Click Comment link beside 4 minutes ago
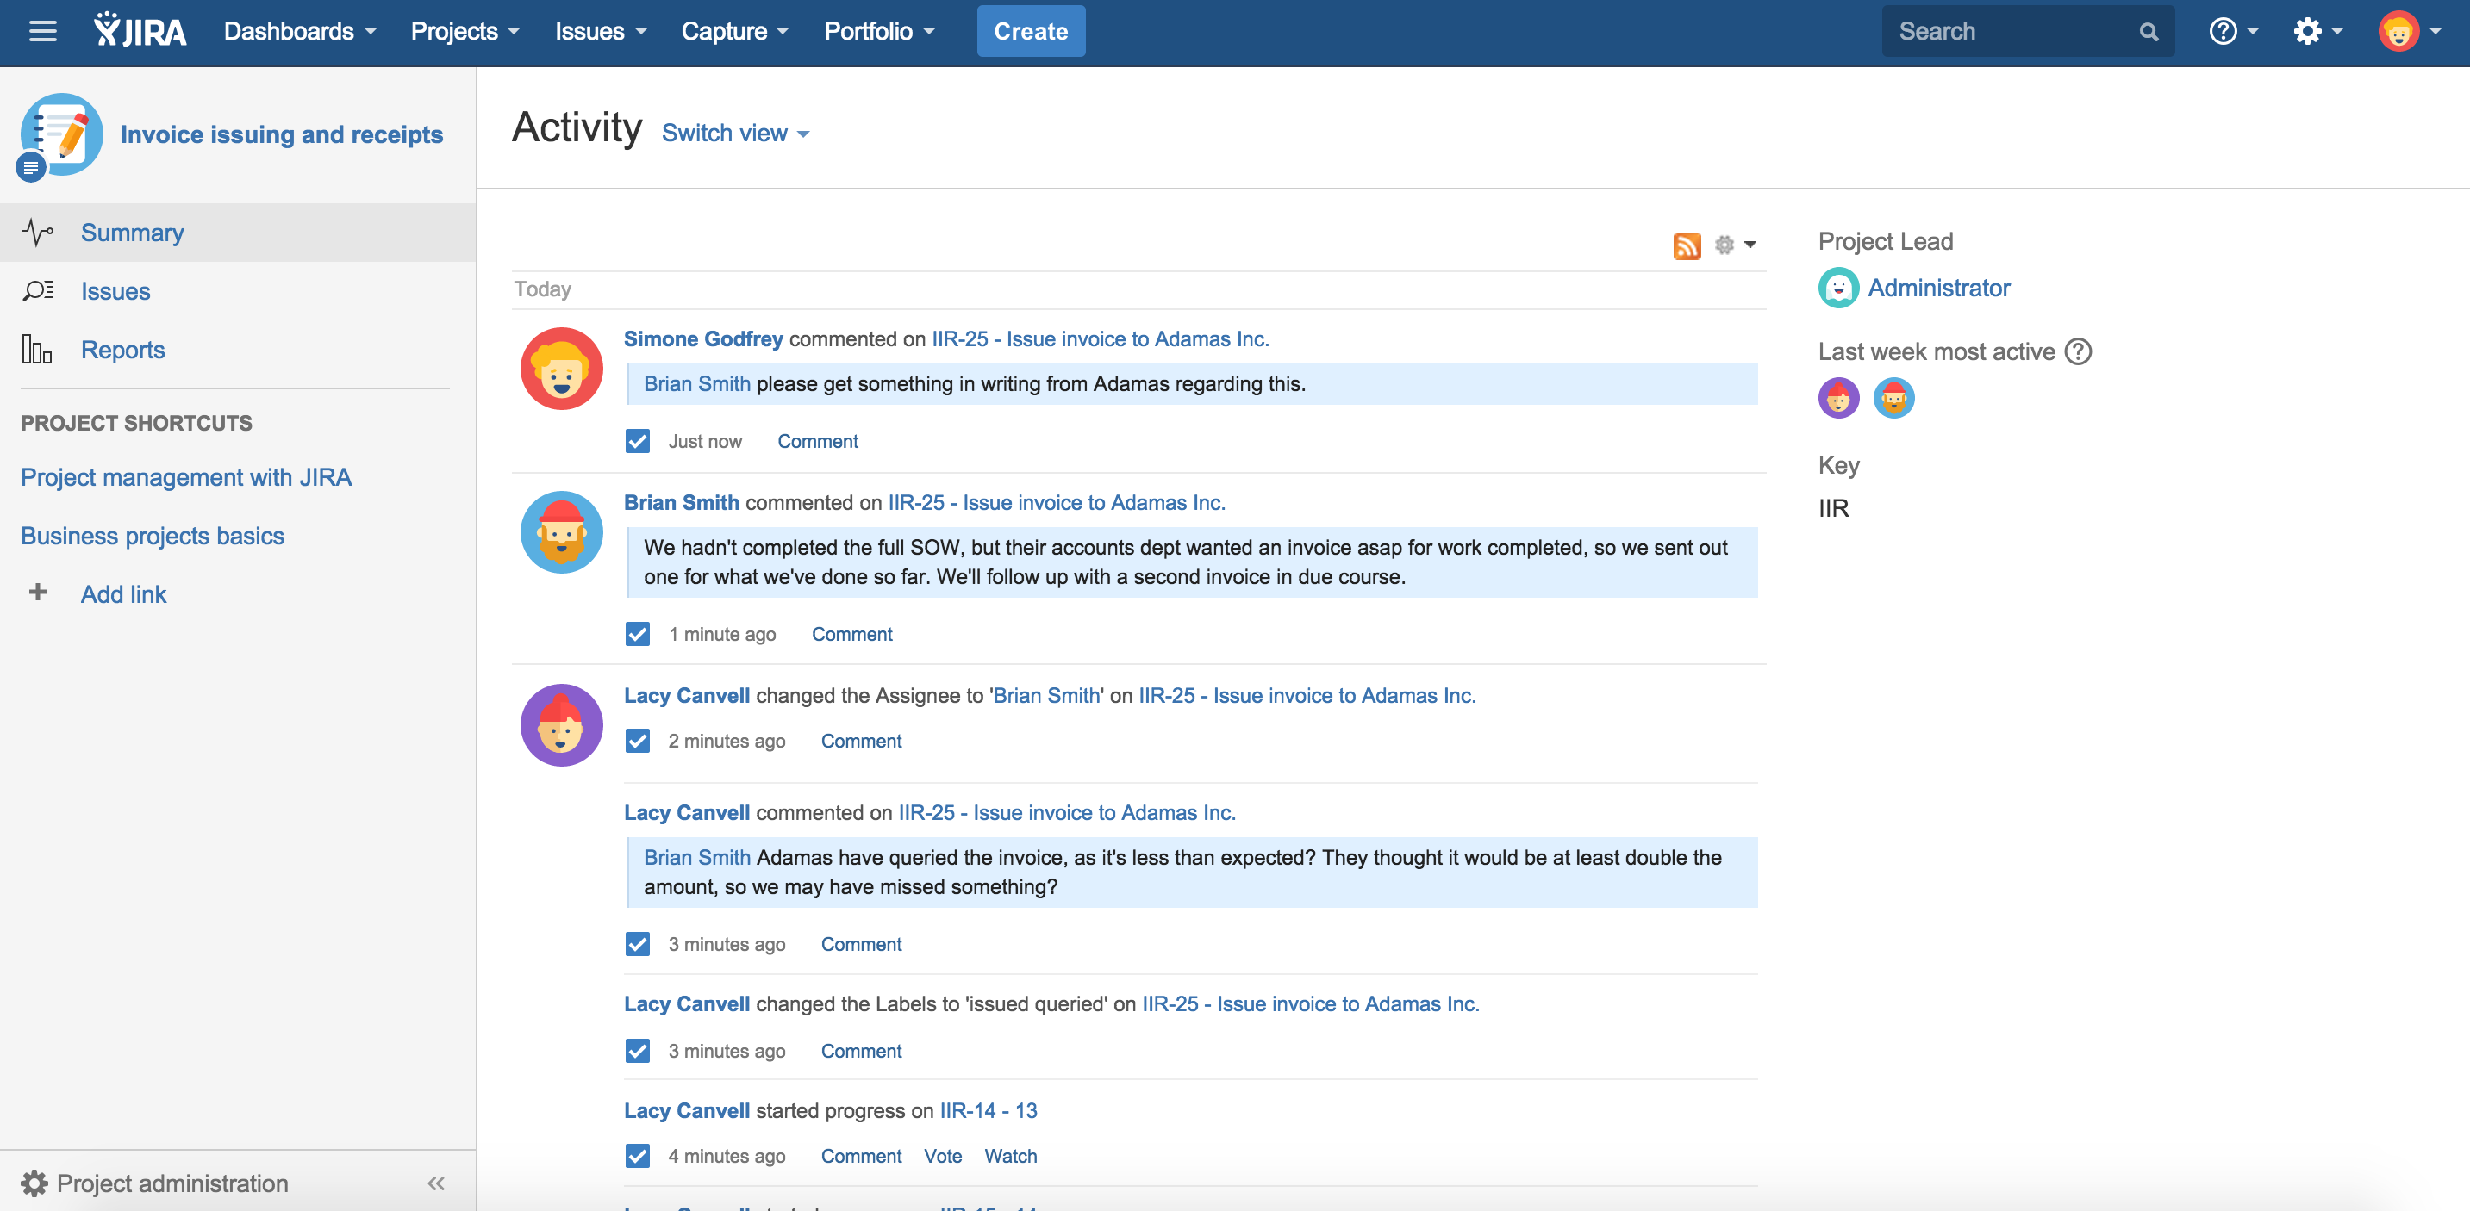This screenshot has height=1211, width=2470. click(861, 1157)
